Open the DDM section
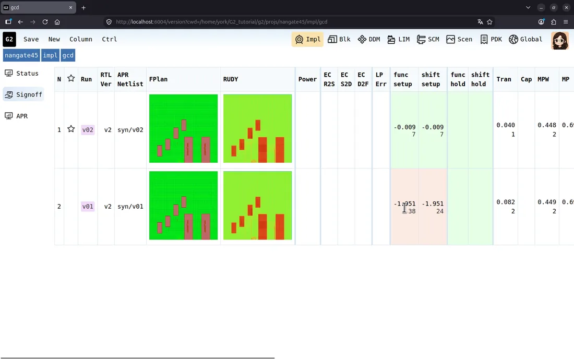Screen dimensions: 574x359 [x=369, y=39]
